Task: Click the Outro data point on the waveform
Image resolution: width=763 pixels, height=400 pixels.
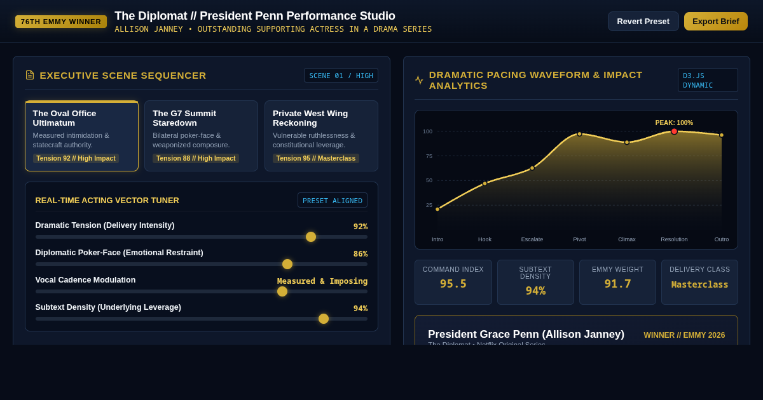Action: click(722, 135)
